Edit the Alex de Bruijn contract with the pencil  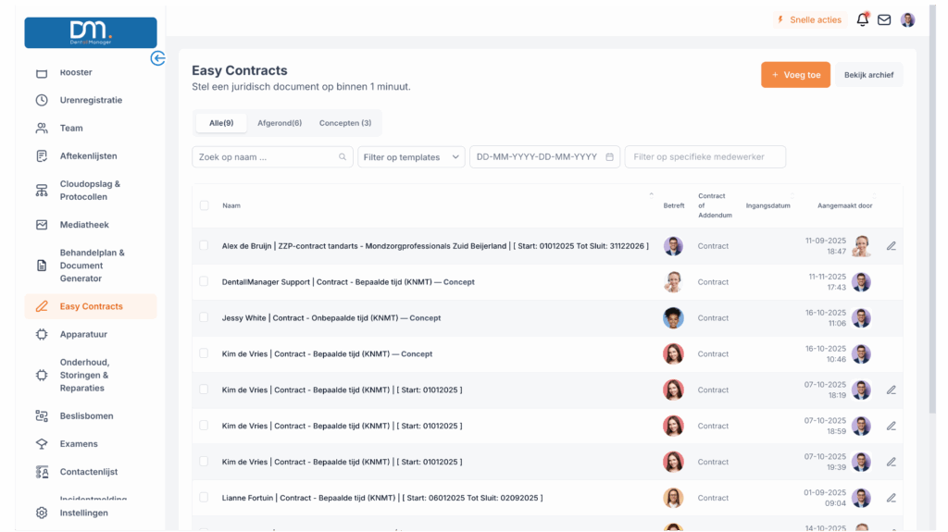[x=892, y=246]
